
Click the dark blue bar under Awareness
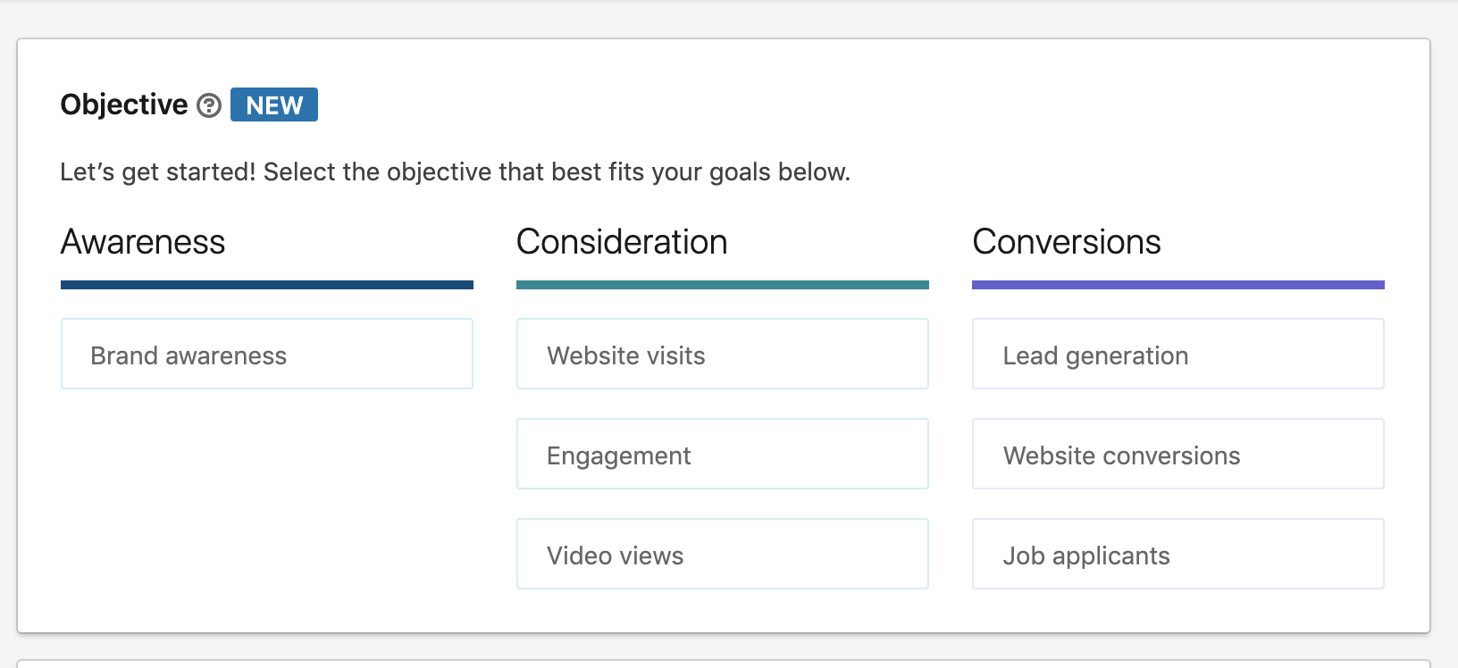pyautogui.click(x=266, y=285)
